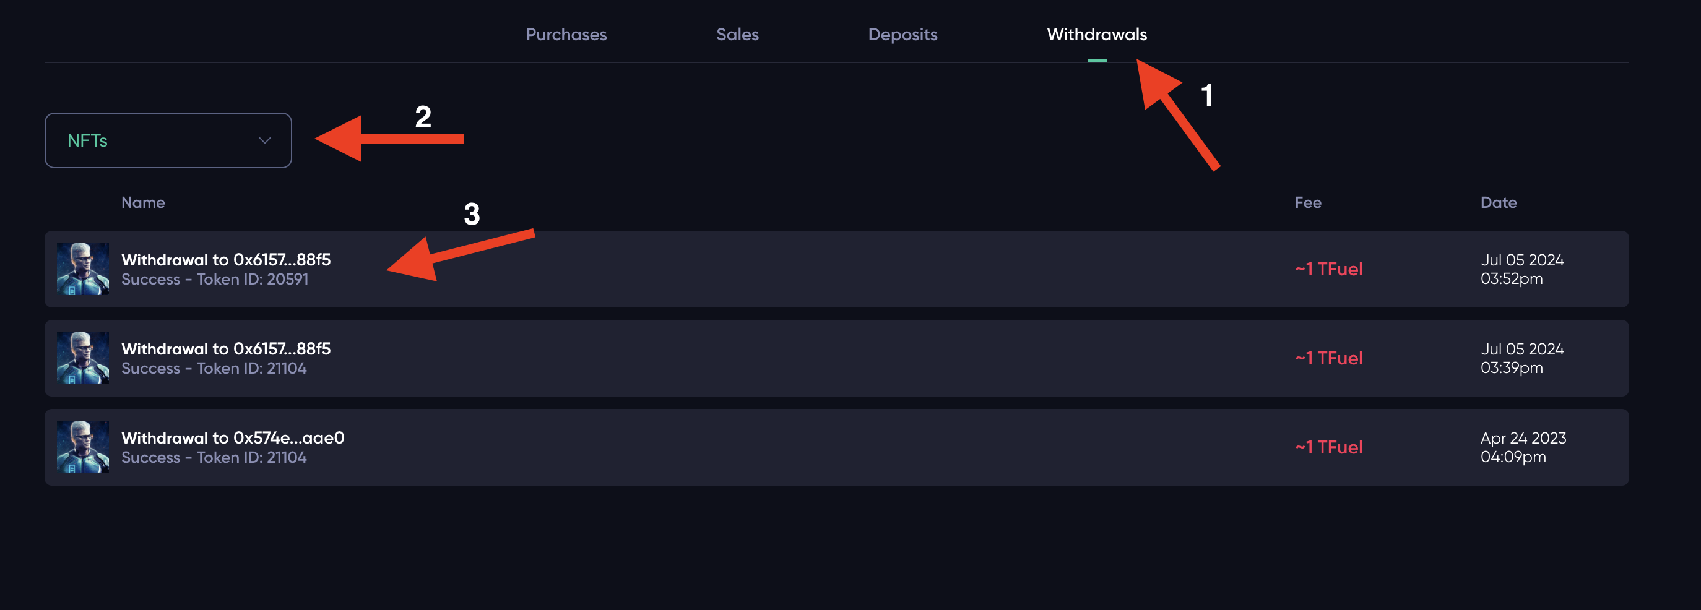Open withdrawal with Token ID 20591
This screenshot has height=610, width=1701.
(x=836, y=268)
